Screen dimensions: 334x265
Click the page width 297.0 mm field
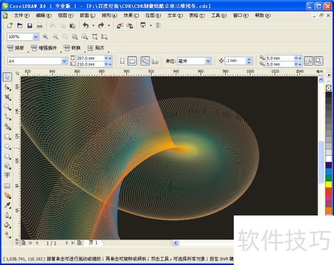coord(90,58)
